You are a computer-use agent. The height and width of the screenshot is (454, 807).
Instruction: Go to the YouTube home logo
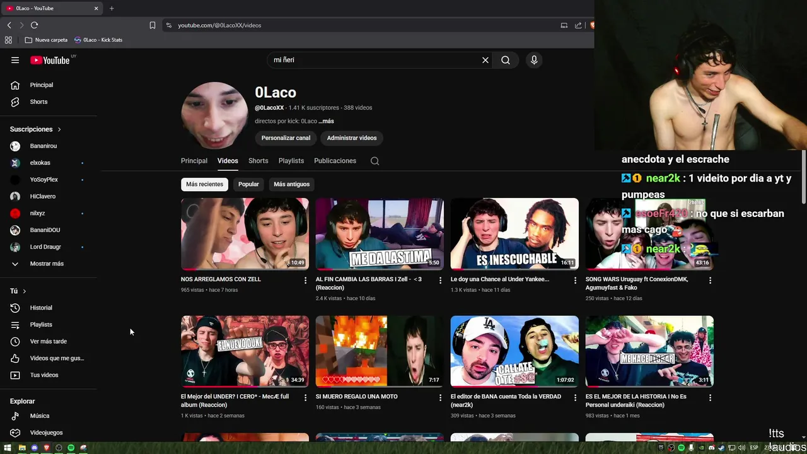(x=50, y=60)
